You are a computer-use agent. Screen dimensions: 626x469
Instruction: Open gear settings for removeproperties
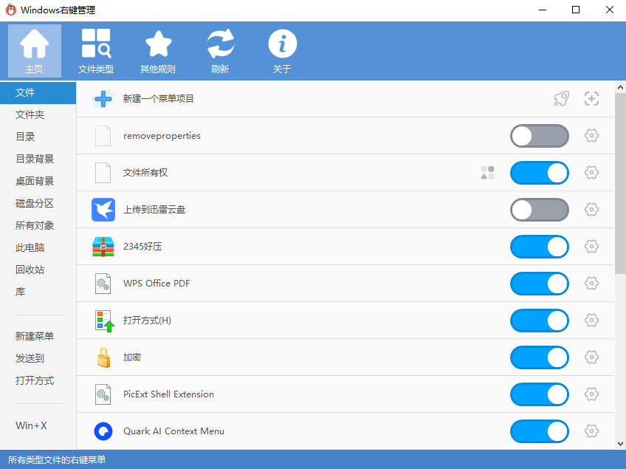[591, 136]
